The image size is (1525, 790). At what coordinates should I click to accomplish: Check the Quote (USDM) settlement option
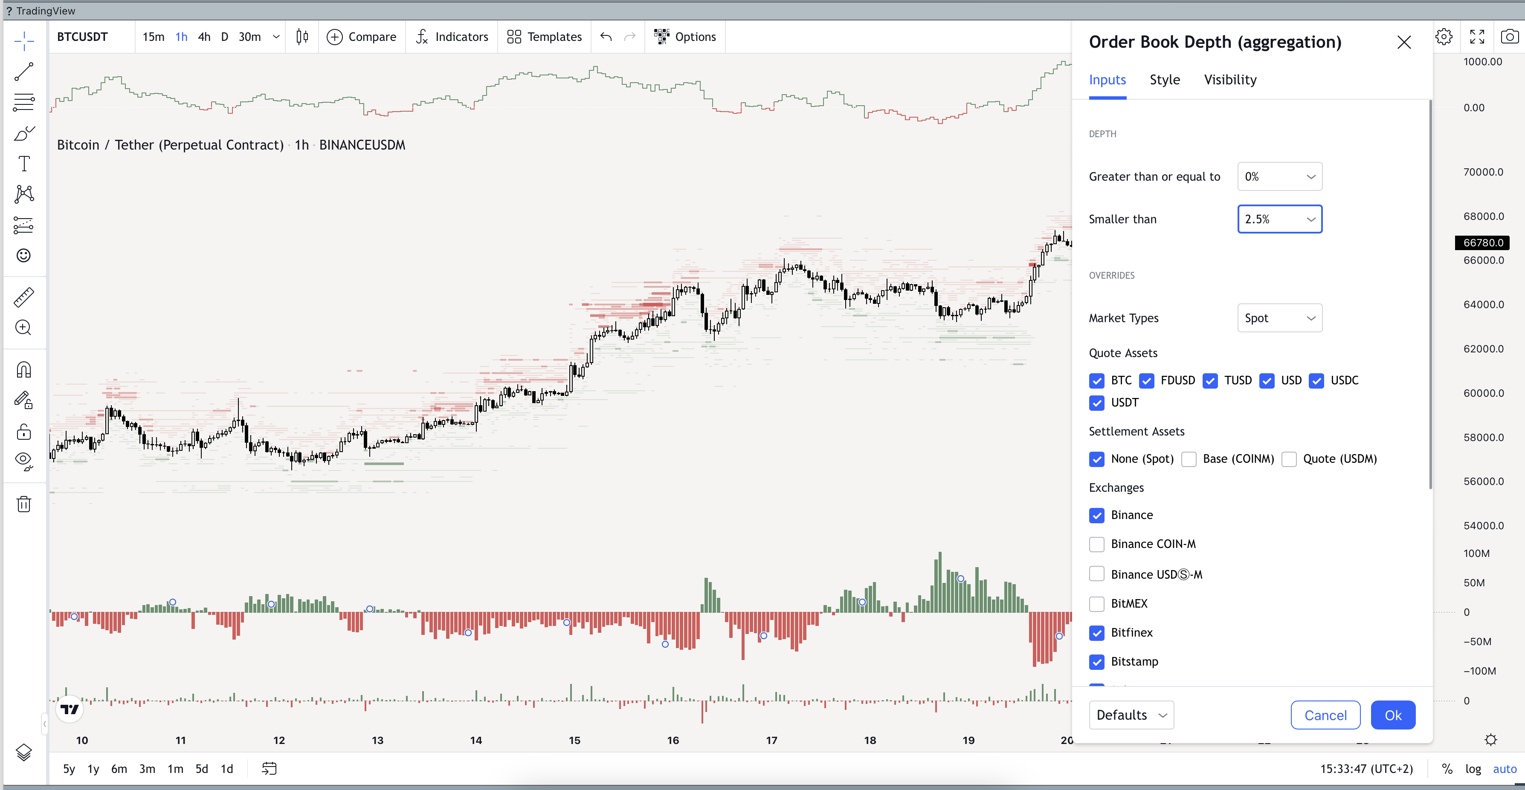(1289, 459)
